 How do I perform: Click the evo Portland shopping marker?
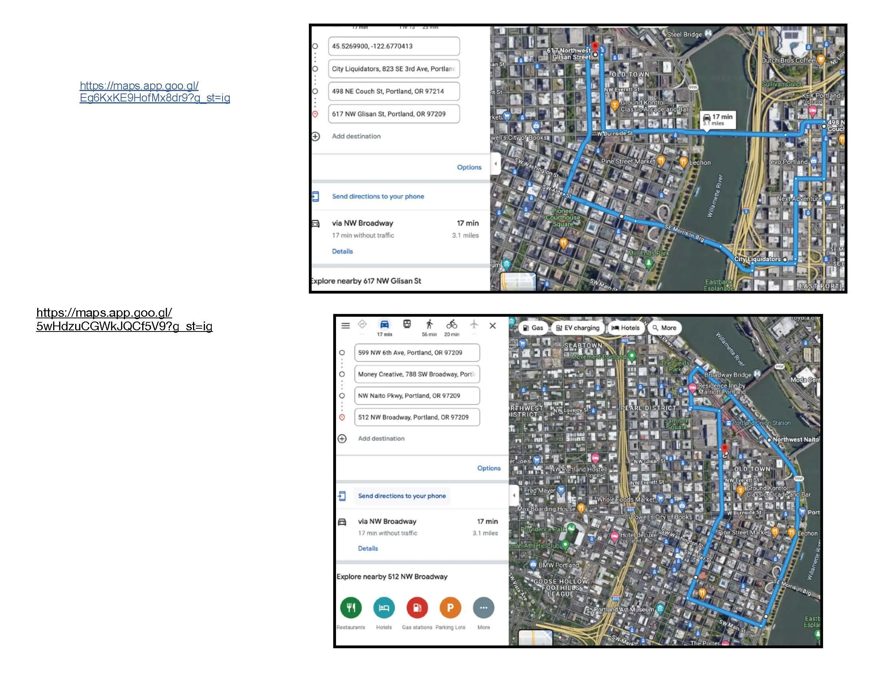click(x=813, y=161)
